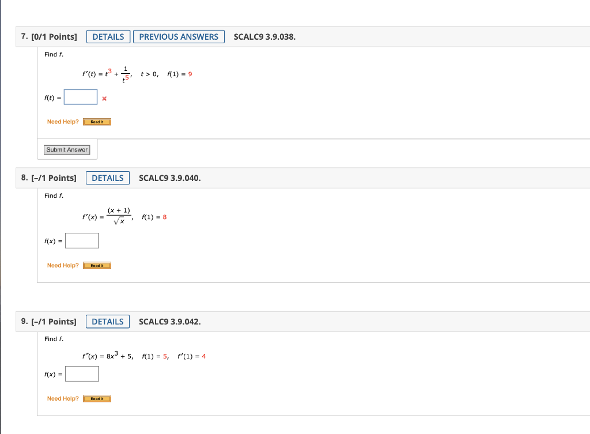Viewport: 590px width, 434px height.
Task: Open DETAILS for question 8
Action: [108, 178]
